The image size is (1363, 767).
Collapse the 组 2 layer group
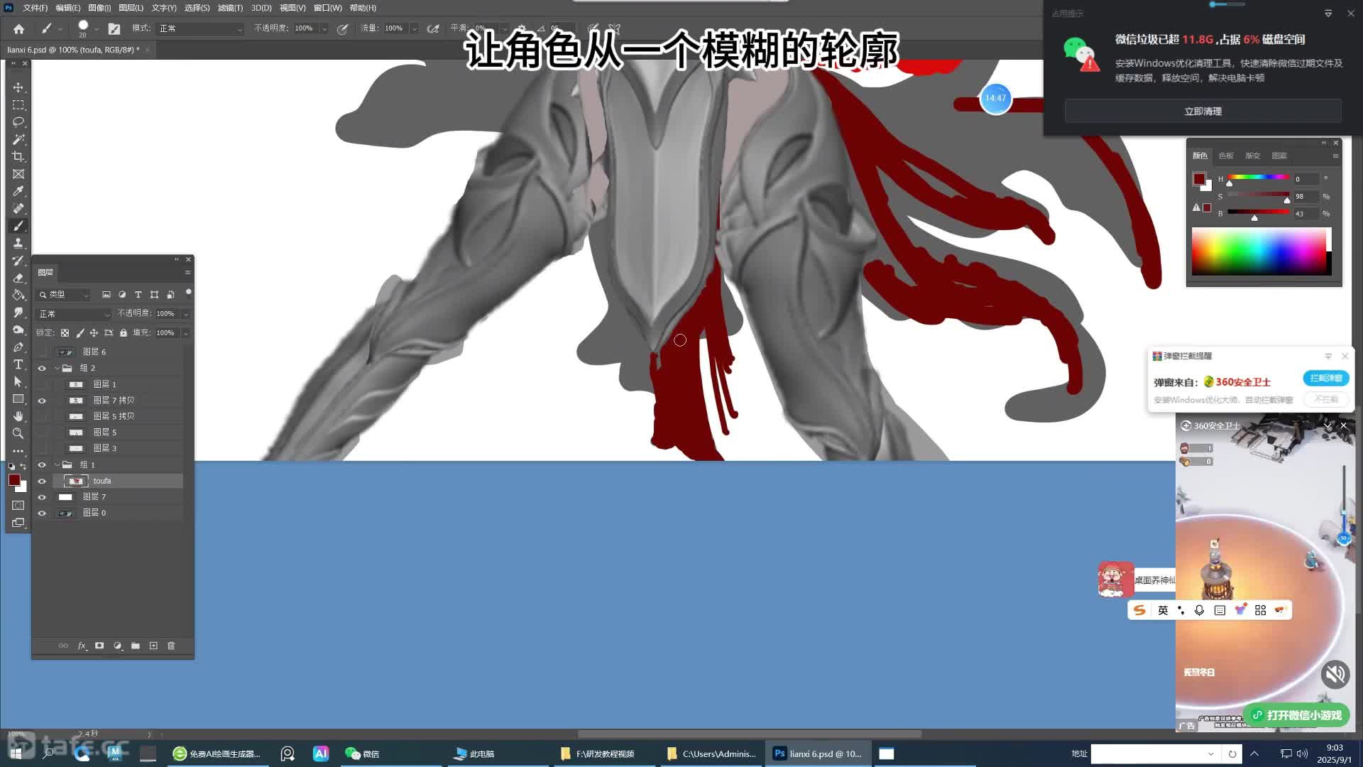[x=58, y=368]
